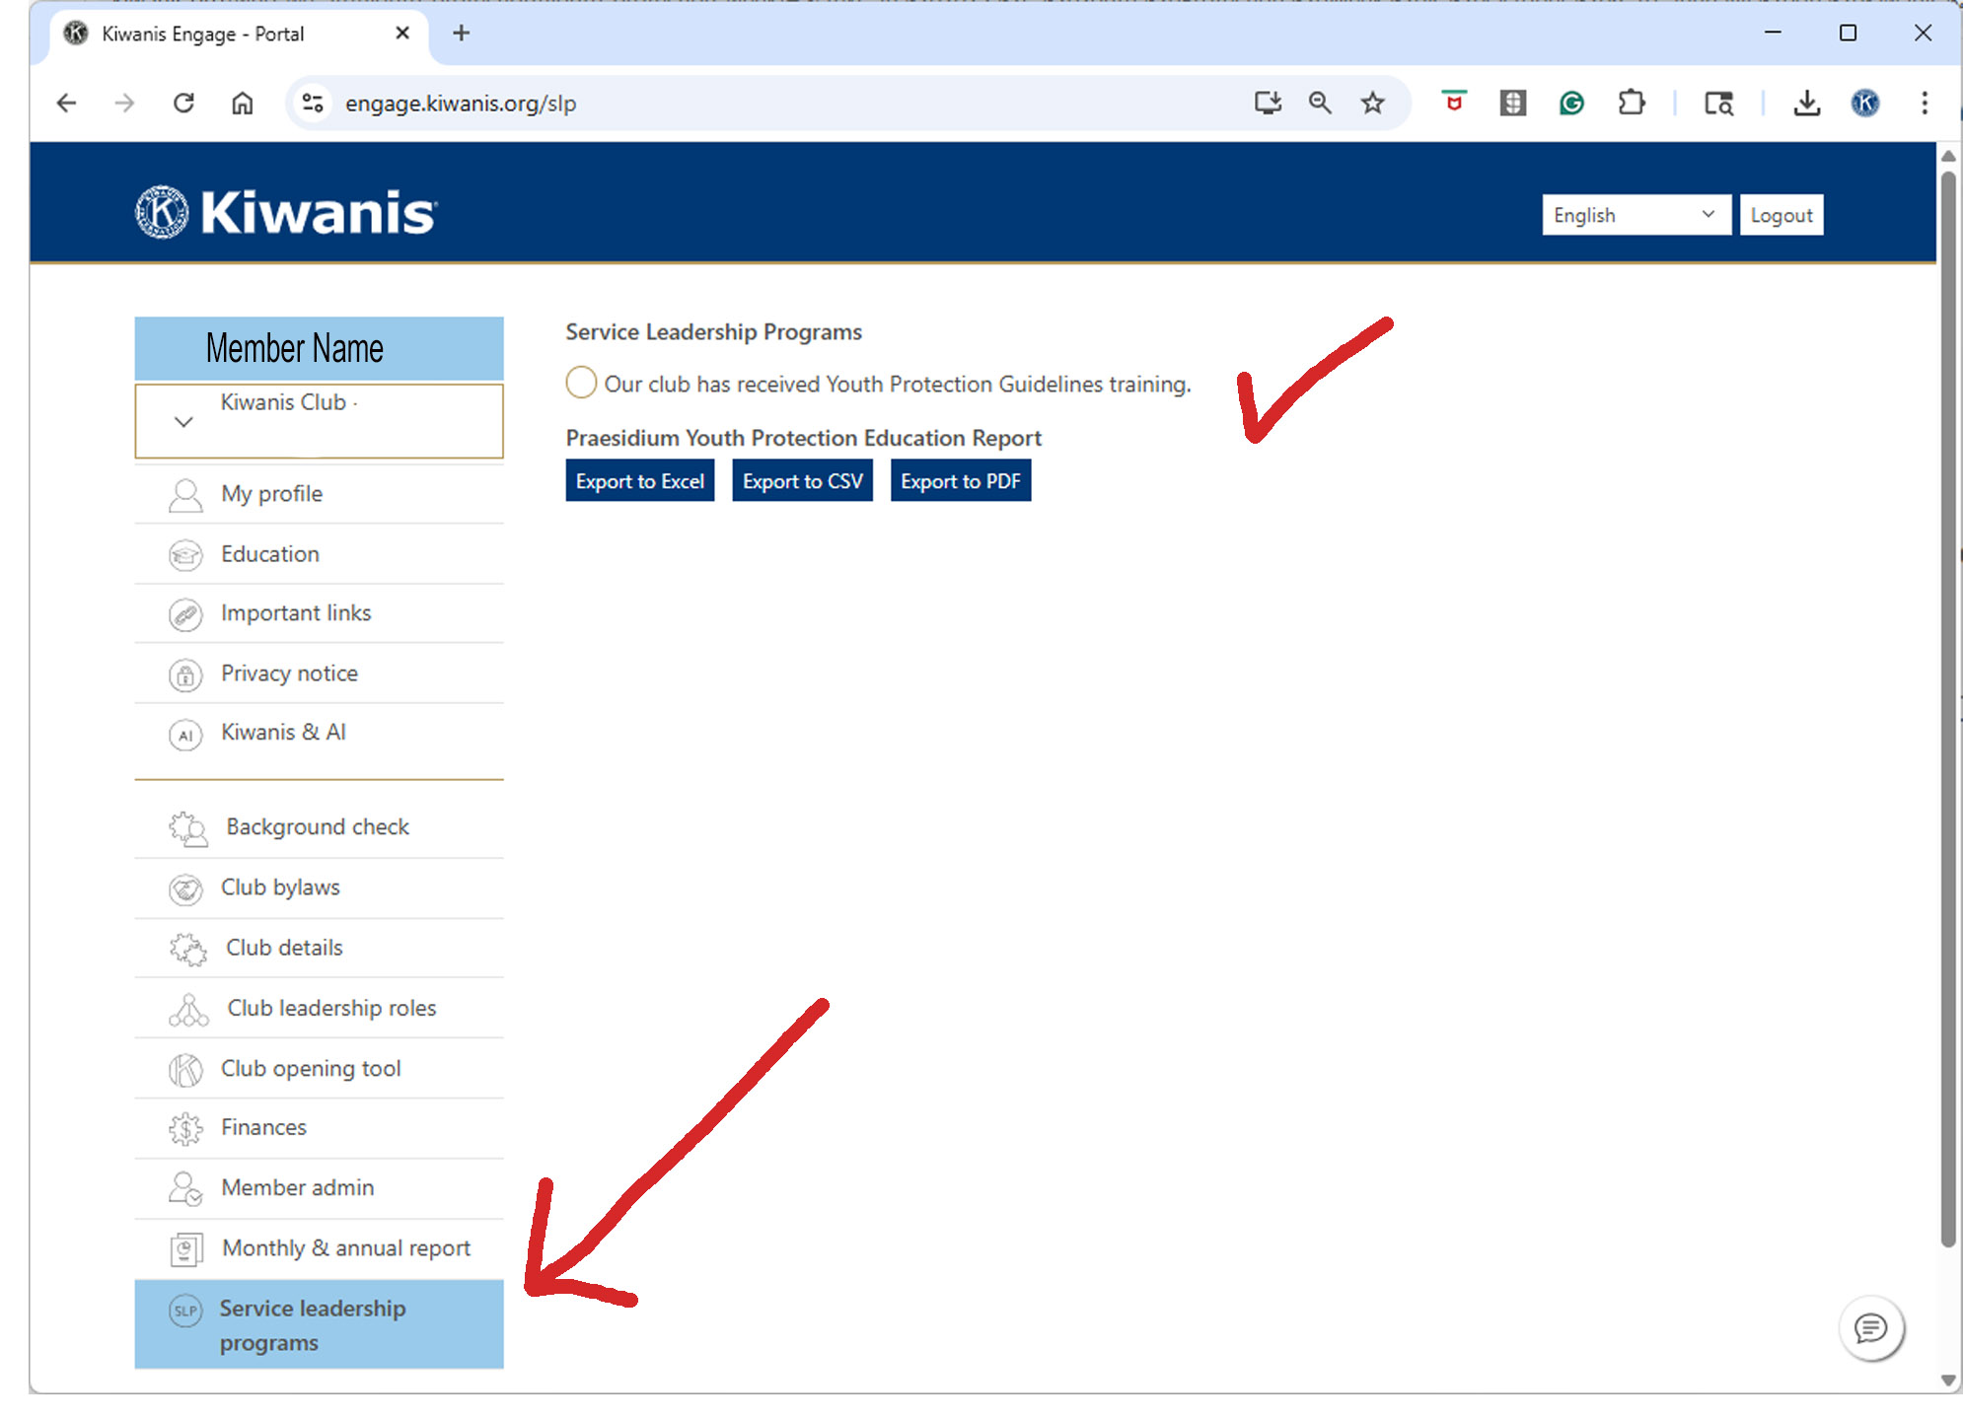The image size is (1963, 1420).
Task: Click the Kiwanis & AI icon
Action: click(x=185, y=735)
